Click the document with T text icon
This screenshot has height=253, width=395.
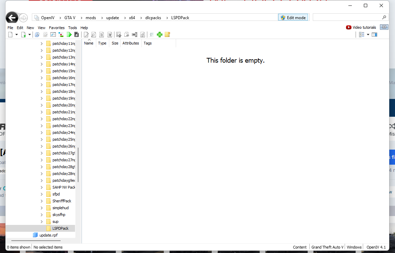pyautogui.click(x=110, y=35)
